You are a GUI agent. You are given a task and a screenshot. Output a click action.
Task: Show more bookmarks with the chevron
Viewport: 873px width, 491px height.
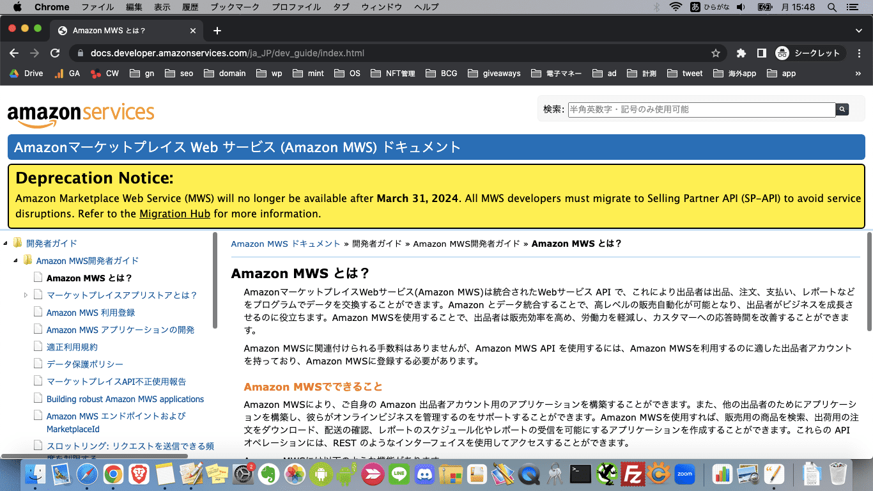(858, 74)
